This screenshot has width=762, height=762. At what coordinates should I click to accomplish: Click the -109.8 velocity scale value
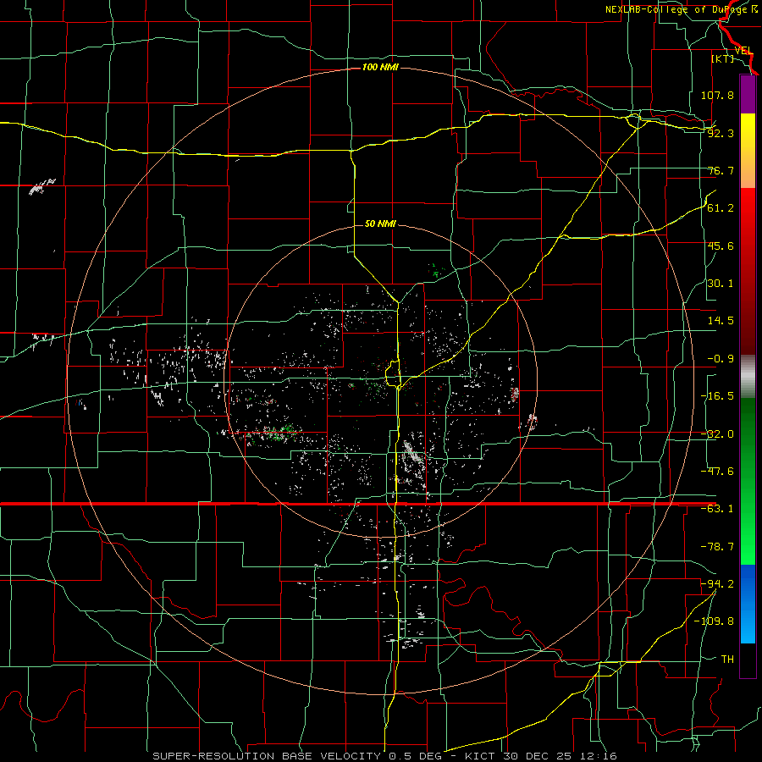[x=714, y=621]
